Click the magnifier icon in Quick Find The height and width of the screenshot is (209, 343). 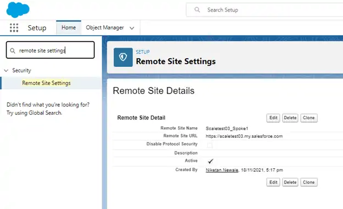point(13,50)
